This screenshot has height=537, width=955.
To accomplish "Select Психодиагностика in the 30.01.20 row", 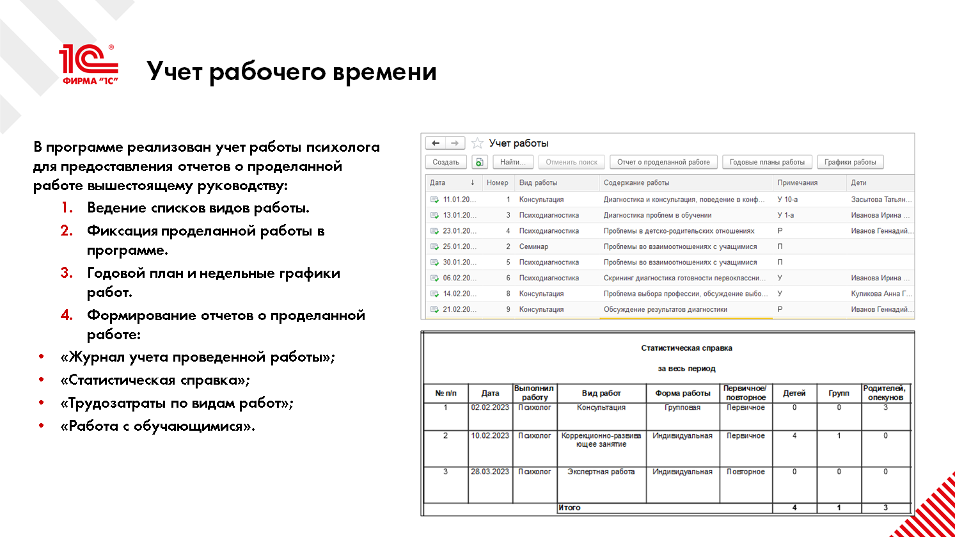I will click(x=549, y=262).
